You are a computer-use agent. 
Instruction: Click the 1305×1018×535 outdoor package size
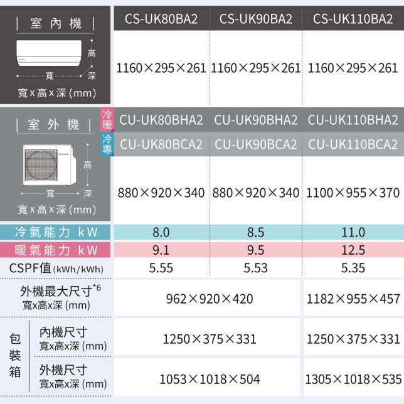point(353,379)
